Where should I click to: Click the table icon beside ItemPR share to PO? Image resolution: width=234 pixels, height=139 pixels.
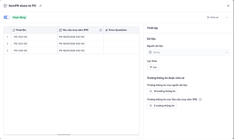(5, 6)
